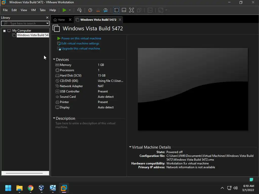Open the Windows Start menu
The height and width of the screenshot is (194, 259).
pyautogui.click(x=8, y=188)
